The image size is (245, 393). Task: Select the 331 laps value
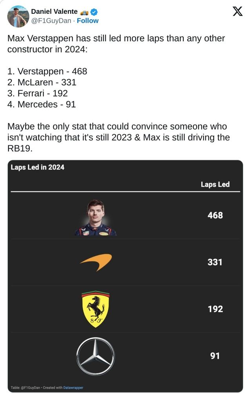(x=215, y=262)
